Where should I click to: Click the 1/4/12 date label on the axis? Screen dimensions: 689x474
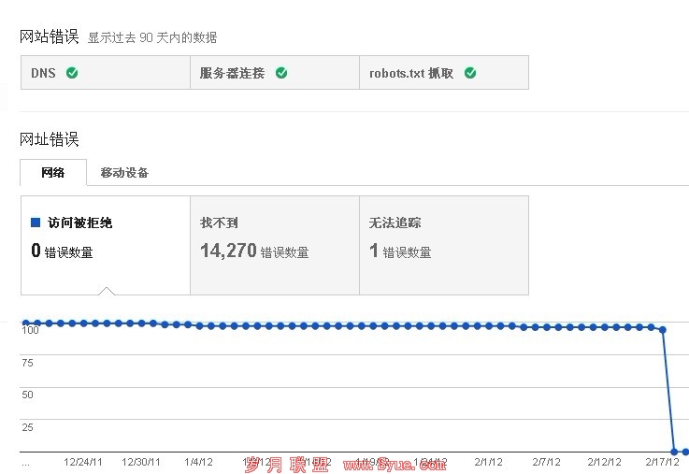click(200, 462)
